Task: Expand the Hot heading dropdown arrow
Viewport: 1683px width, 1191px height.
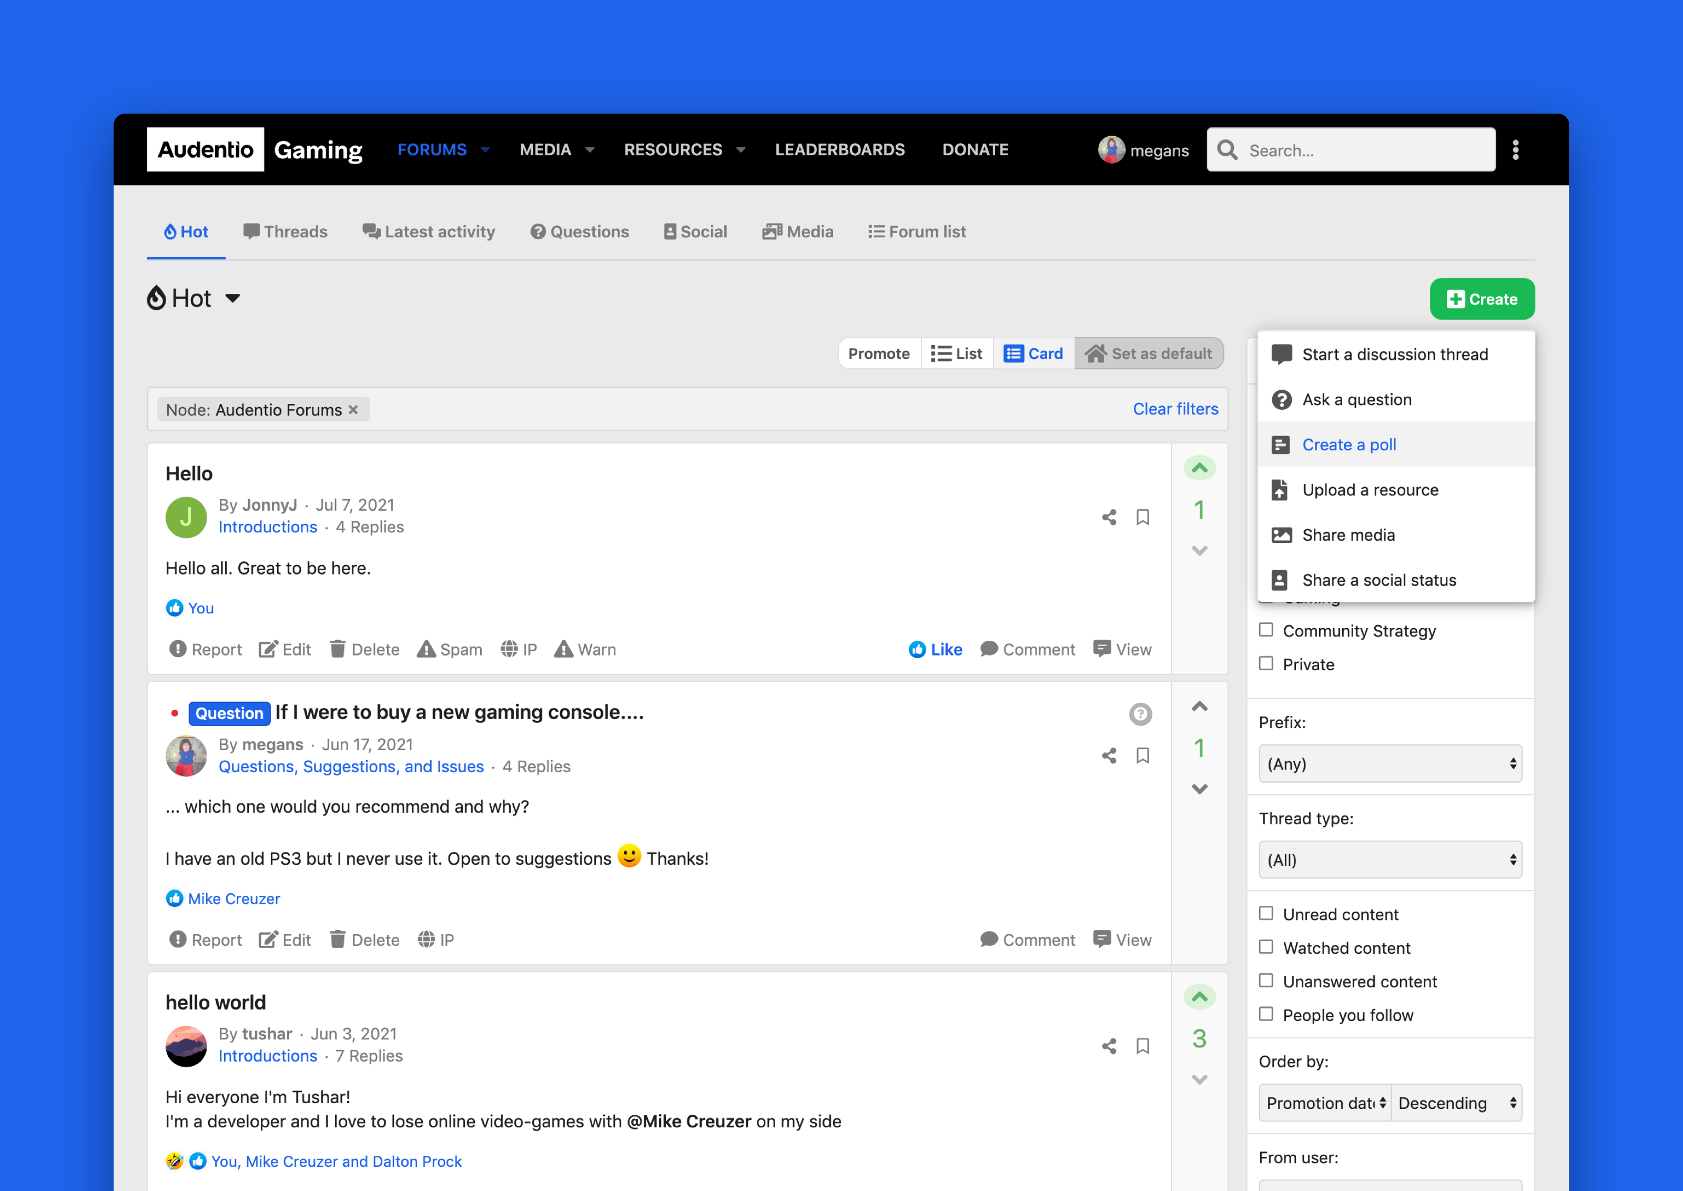Action: [x=232, y=298]
